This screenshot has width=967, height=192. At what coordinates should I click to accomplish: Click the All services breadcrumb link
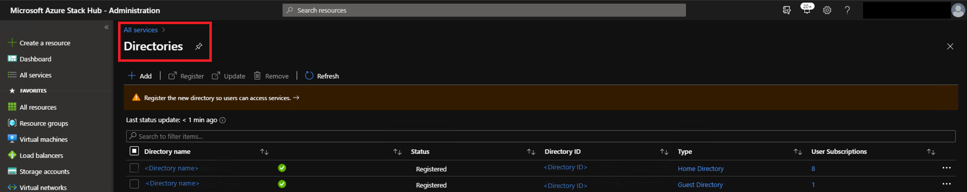(x=141, y=30)
